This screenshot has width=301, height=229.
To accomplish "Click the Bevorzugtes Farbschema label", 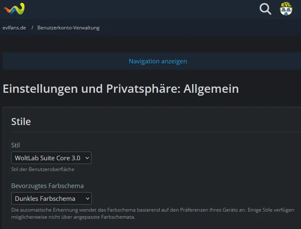I will (x=48, y=186).
